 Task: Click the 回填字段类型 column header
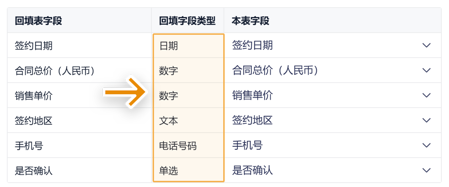pyautogui.click(x=187, y=21)
